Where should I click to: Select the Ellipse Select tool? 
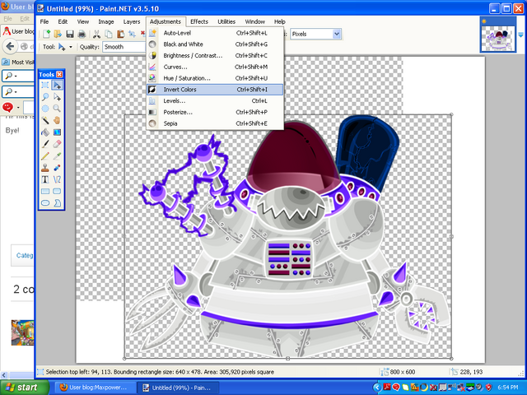(x=45, y=109)
